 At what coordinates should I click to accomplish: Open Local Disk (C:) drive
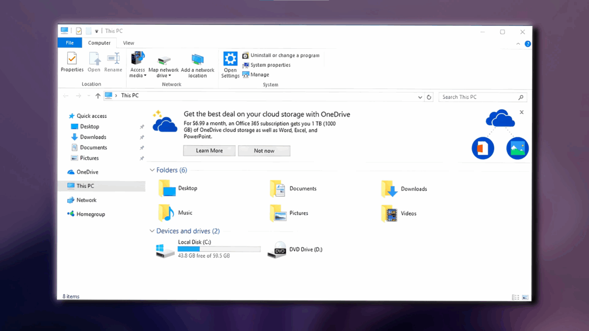pyautogui.click(x=166, y=250)
